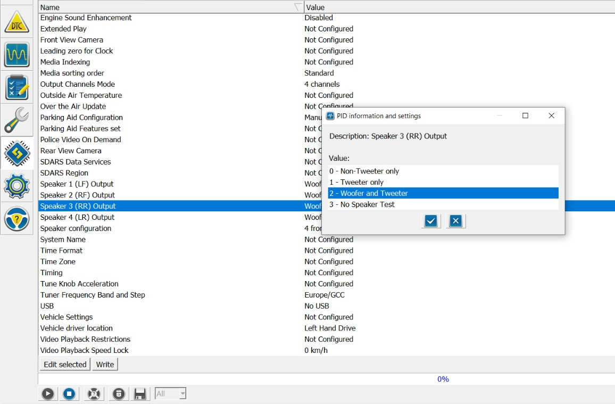This screenshot has width=615, height=404.
Task: Select the highlighted Speaker 3 (RR) Output row
Action: [x=180, y=206]
